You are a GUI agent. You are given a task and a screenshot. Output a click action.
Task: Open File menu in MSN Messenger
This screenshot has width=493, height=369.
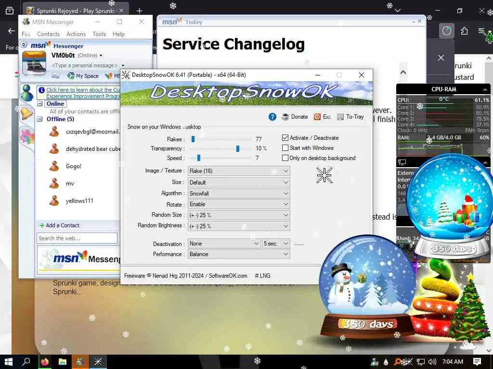pos(26,34)
